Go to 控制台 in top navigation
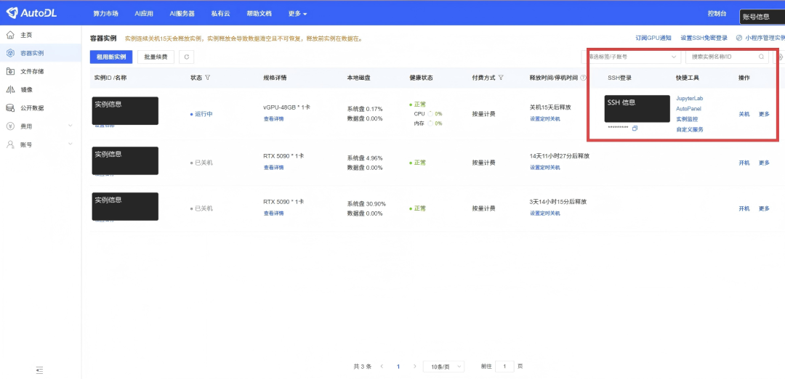Image resolution: width=785 pixels, height=379 pixels. click(717, 14)
